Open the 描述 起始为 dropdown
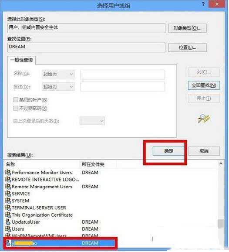229x252 pixels. (x=58, y=87)
